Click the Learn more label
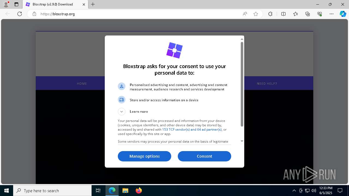 (139, 112)
